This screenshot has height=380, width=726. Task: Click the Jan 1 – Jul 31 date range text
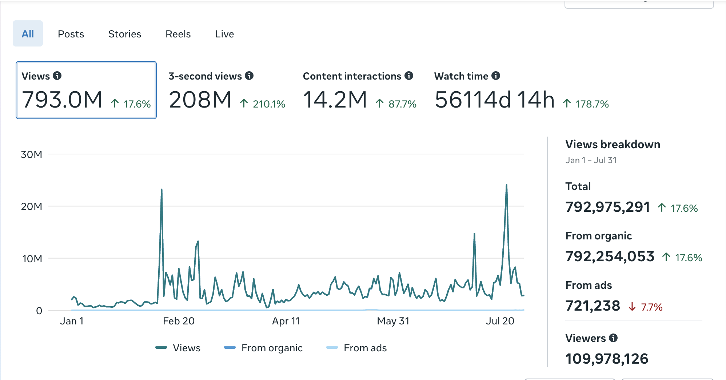(591, 160)
